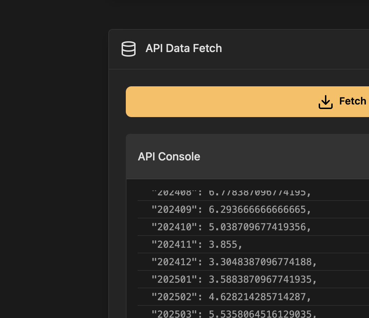Click the database icon beside API Data Fetch
Screen dimensions: 369x318
129,49
